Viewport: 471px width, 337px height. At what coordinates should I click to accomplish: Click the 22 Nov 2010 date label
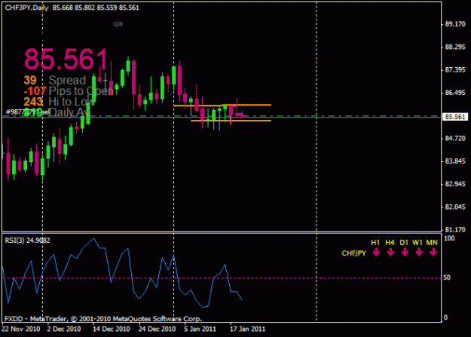(21, 329)
